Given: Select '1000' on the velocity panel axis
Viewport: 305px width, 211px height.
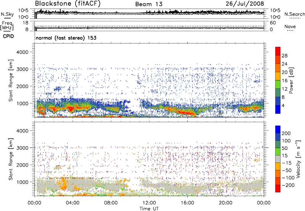Looking at the screenshot, I should [22, 182].
